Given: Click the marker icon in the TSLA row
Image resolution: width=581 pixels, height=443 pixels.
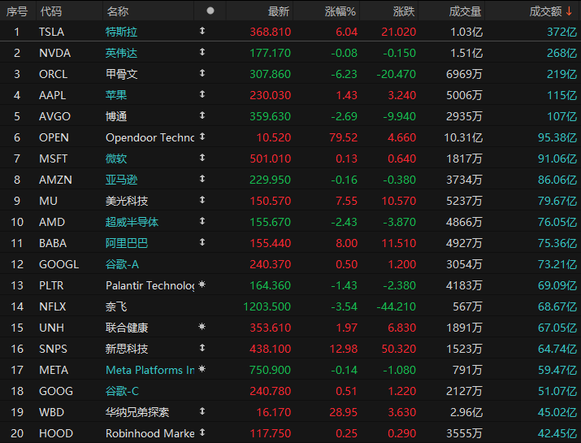Looking at the screenshot, I should point(202,31).
